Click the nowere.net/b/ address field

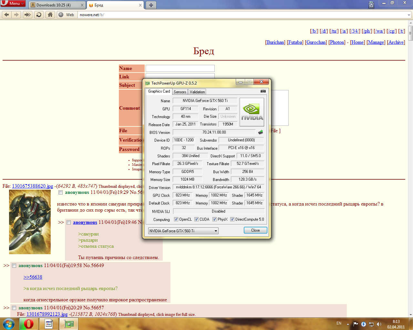click(x=242, y=15)
